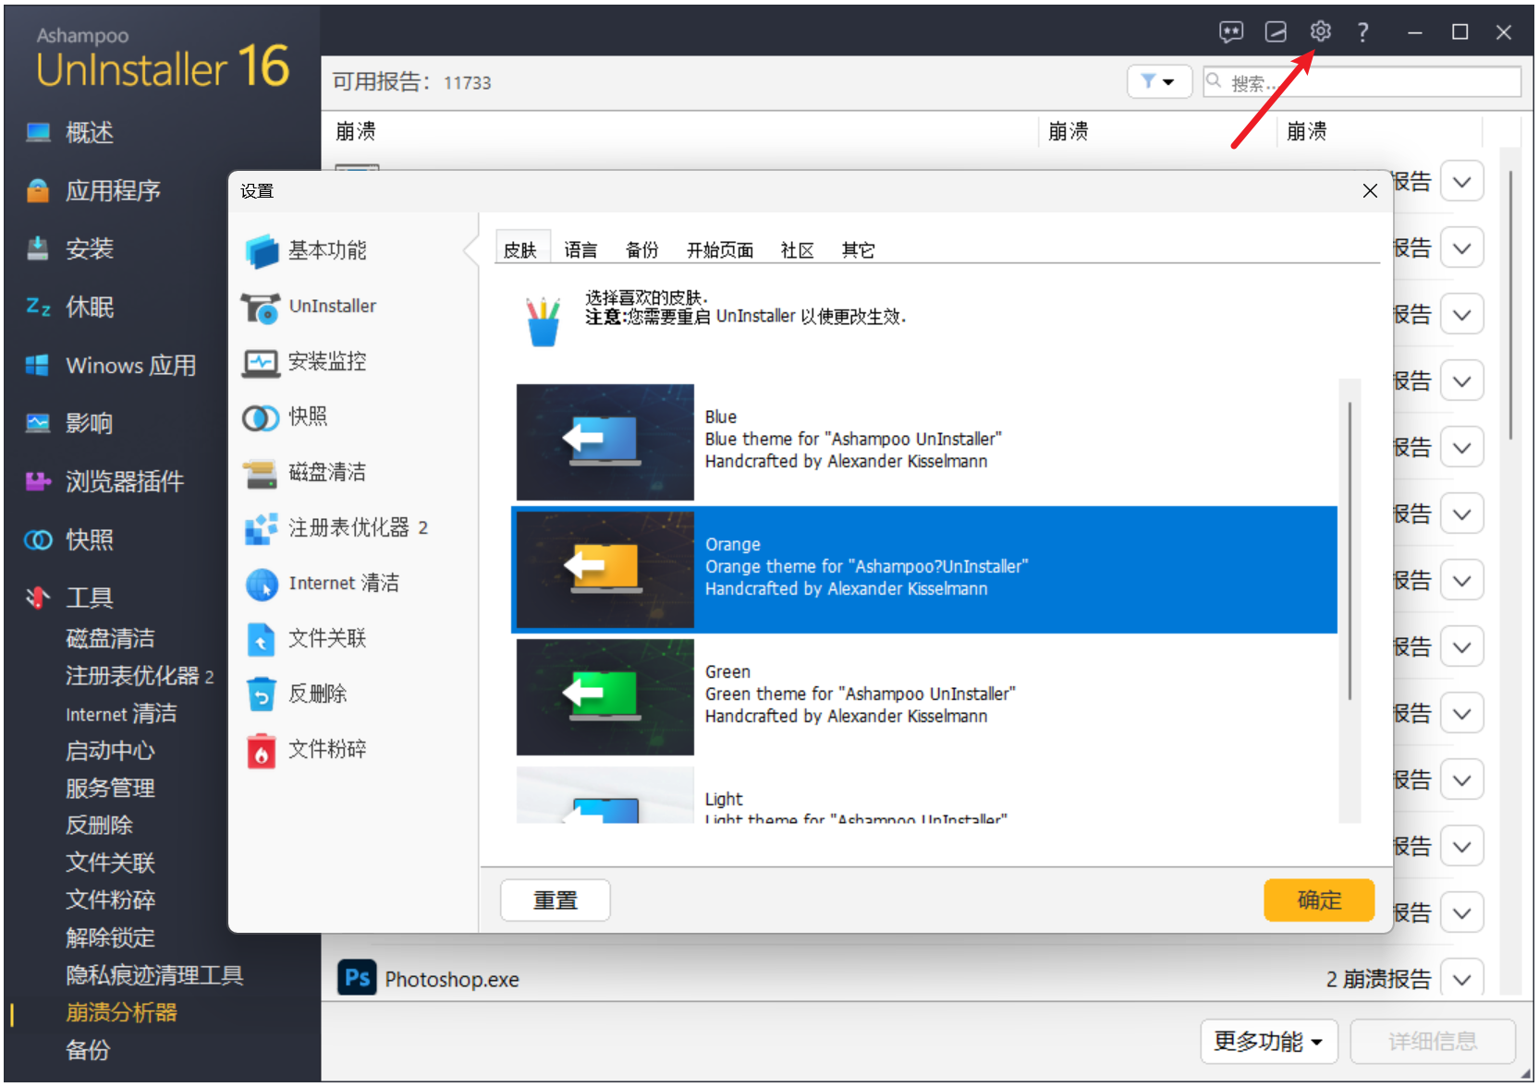Open the 浏览器插件 puzzle icon

click(38, 481)
